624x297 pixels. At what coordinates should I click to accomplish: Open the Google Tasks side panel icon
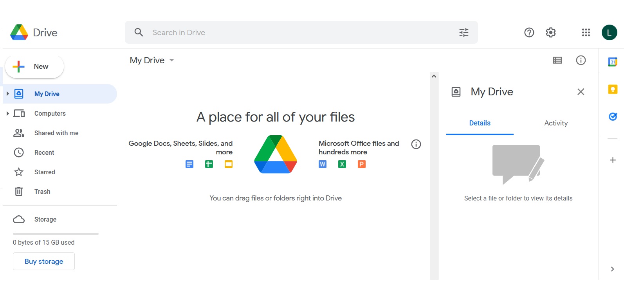click(613, 116)
